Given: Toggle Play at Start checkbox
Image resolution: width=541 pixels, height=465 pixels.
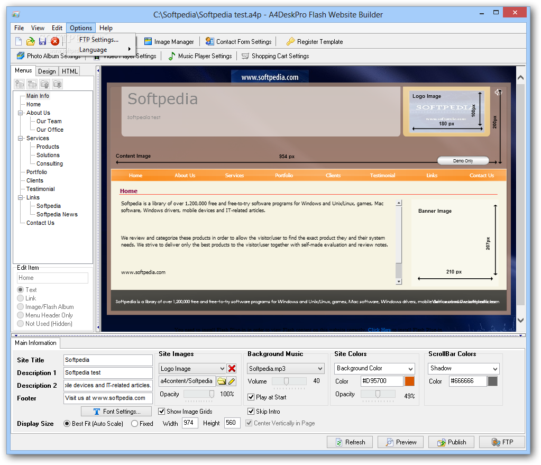Looking at the screenshot, I should pos(251,397).
